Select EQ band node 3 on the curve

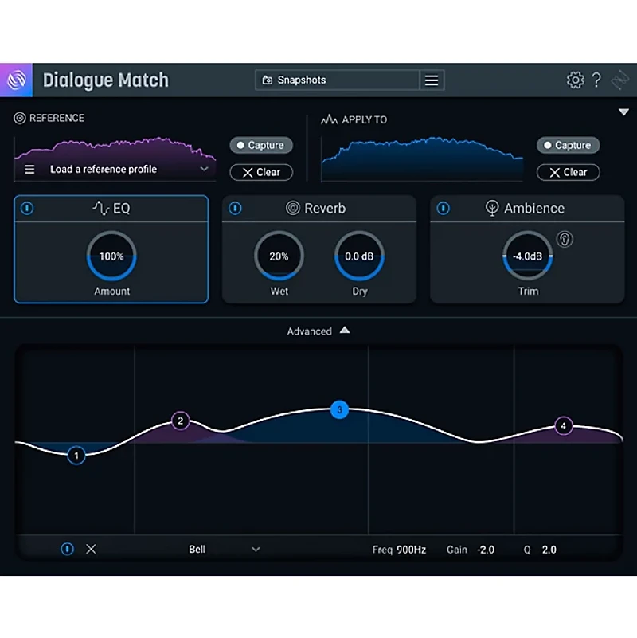pos(339,410)
